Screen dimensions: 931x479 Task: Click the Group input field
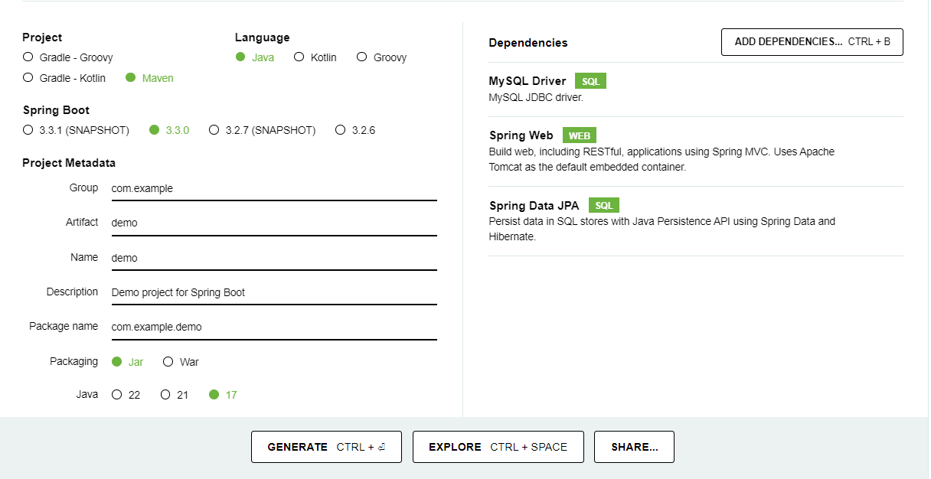273,188
